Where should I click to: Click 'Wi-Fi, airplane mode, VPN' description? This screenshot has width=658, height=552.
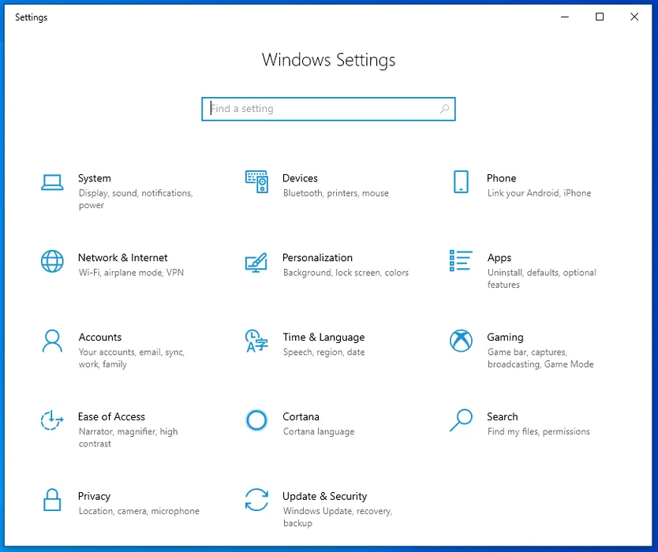pos(131,273)
